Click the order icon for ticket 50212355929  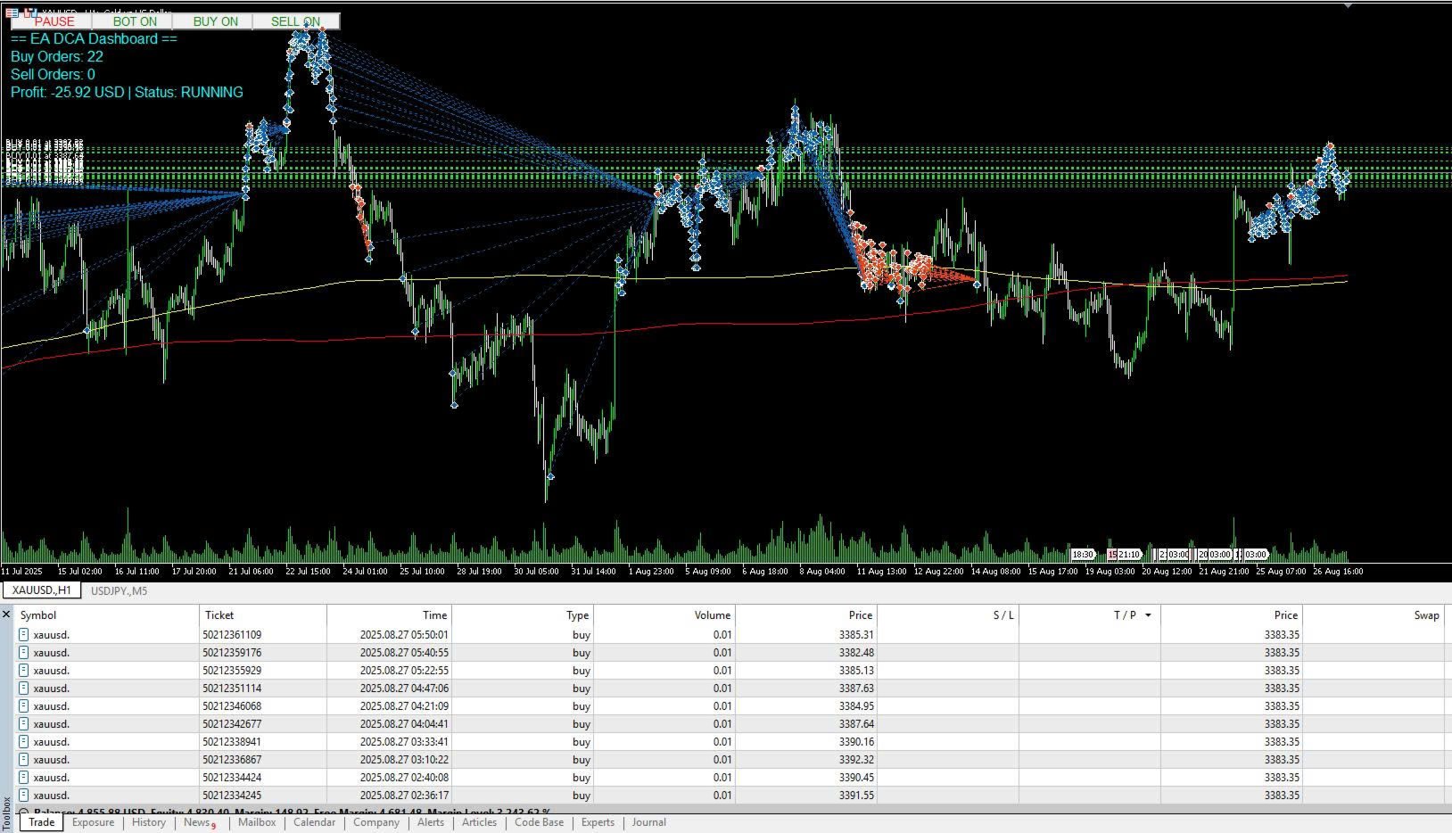tap(24, 671)
